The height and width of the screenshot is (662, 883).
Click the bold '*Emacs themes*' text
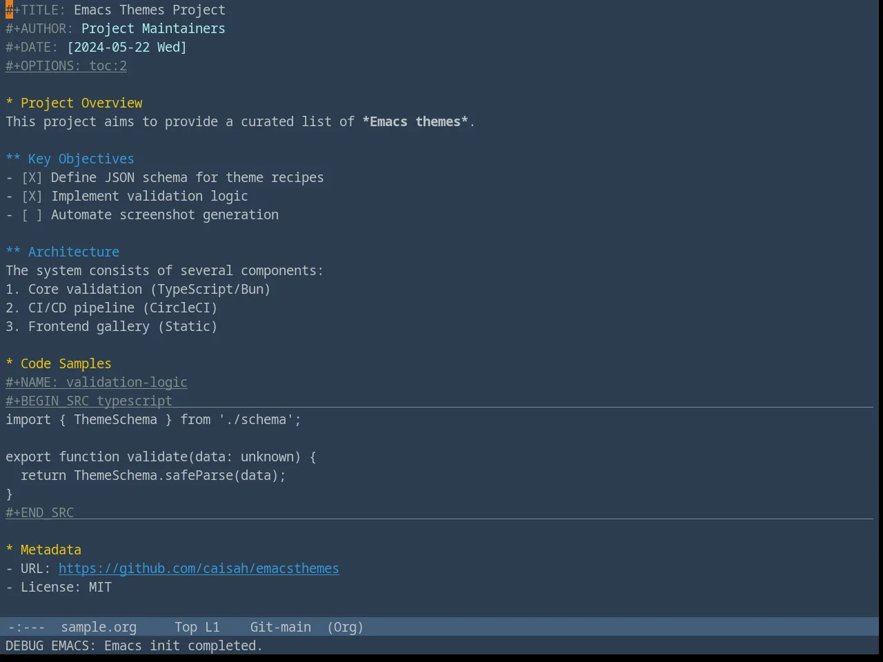(x=415, y=121)
